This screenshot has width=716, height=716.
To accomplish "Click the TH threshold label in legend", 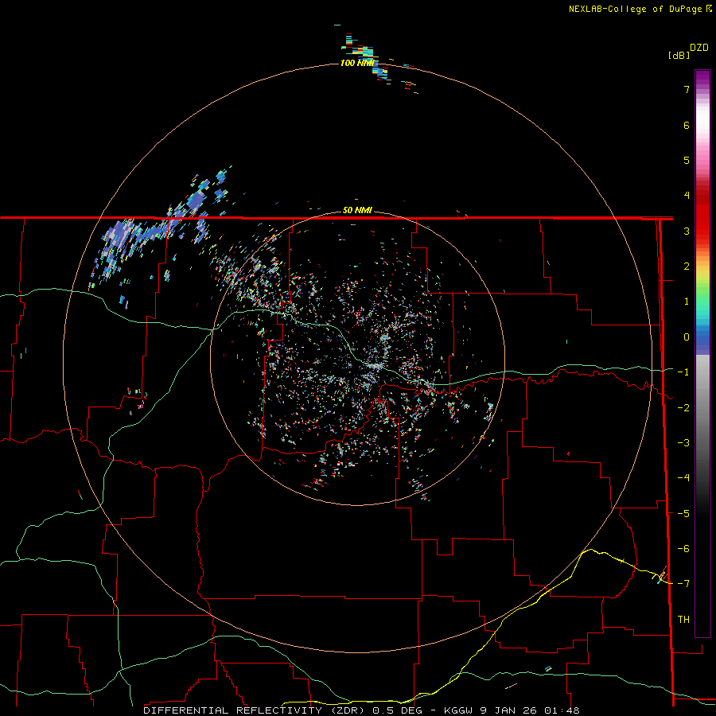I will 683,620.
